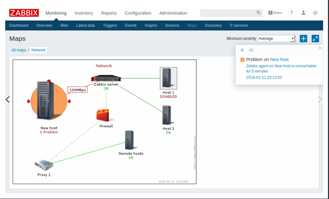Click the DISABLED status under Host 1
The height and width of the screenshot is (199, 329).
[168, 97]
